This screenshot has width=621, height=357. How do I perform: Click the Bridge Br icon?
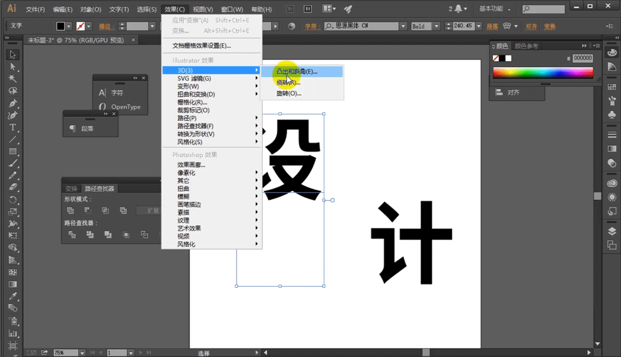click(290, 9)
